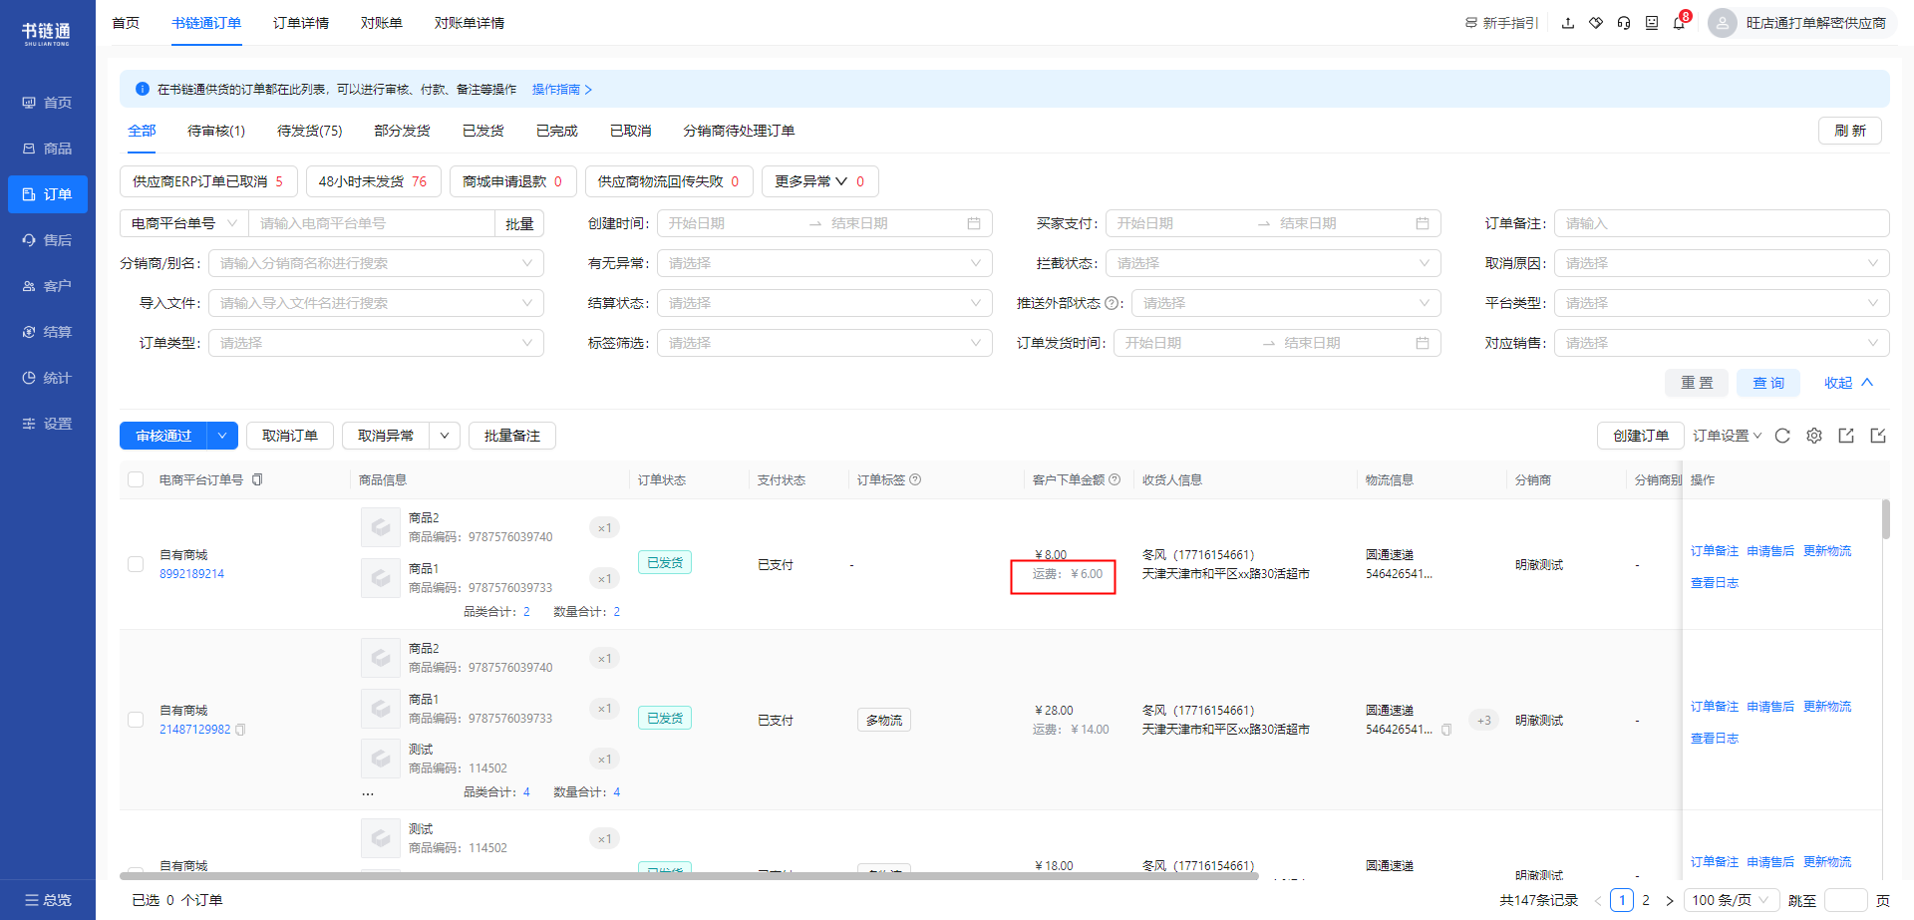Switch to 已完成 tab
Viewport: 1914px width, 920px height.
tap(557, 131)
